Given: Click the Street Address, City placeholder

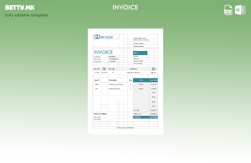Looking at the screenshot, I should (140, 38).
